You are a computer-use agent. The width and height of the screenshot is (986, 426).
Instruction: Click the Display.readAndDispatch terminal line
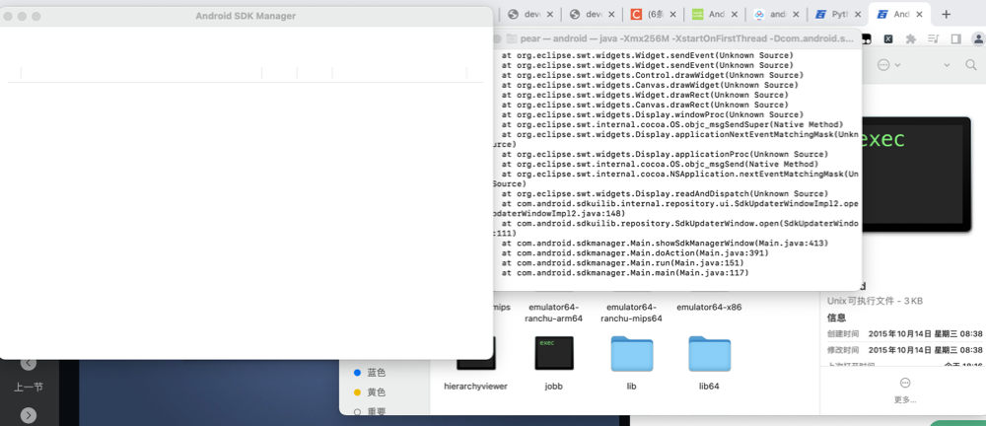click(x=666, y=193)
